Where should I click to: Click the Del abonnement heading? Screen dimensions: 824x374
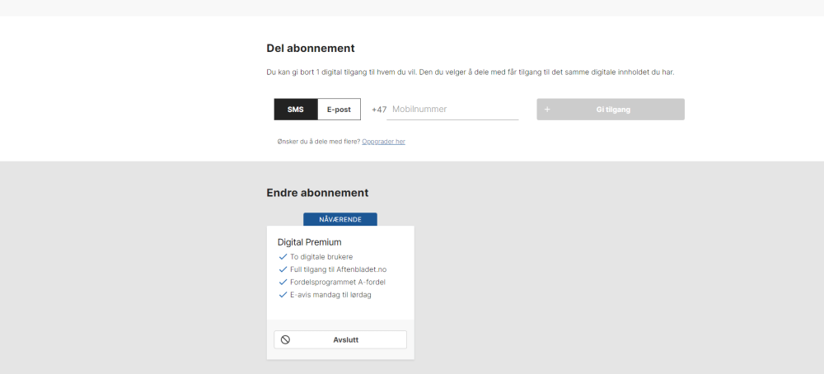pos(311,49)
